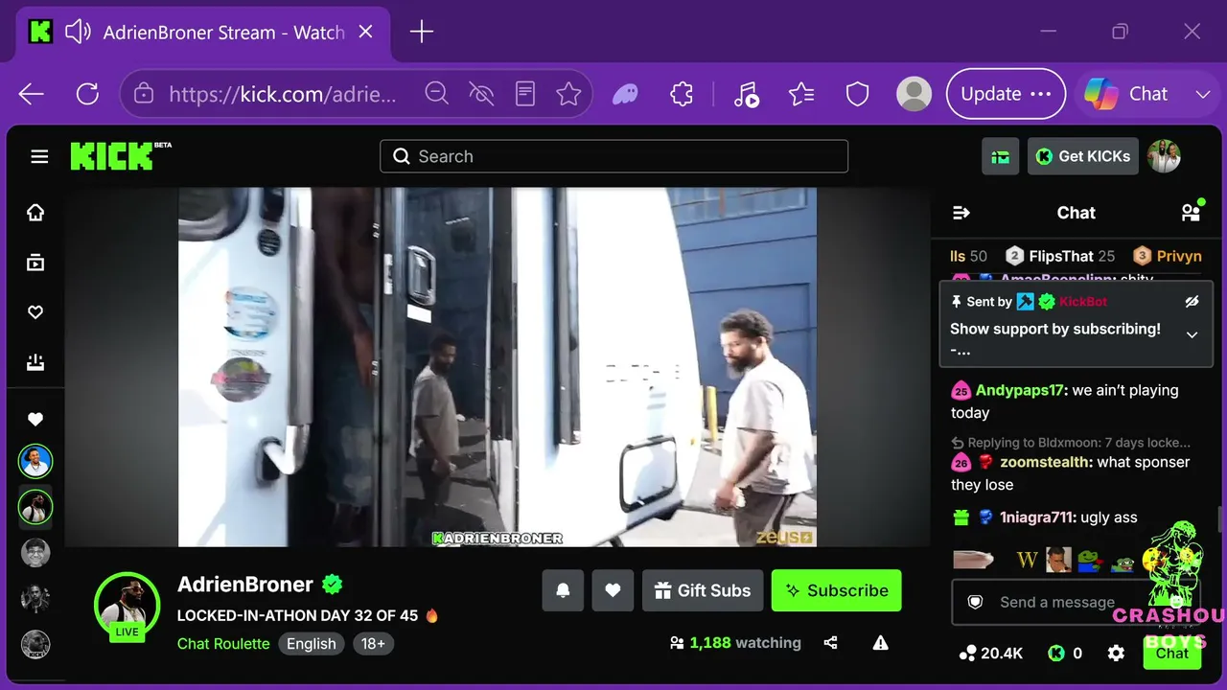Show the chat viewers list icon

tap(1191, 213)
